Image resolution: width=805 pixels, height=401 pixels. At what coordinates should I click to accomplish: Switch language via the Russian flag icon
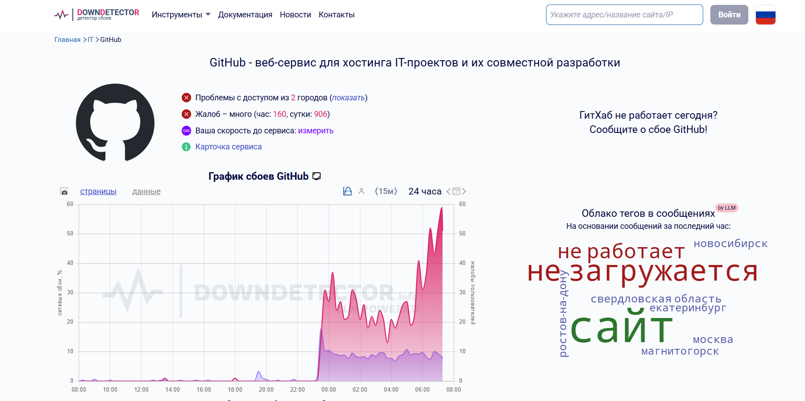point(765,15)
